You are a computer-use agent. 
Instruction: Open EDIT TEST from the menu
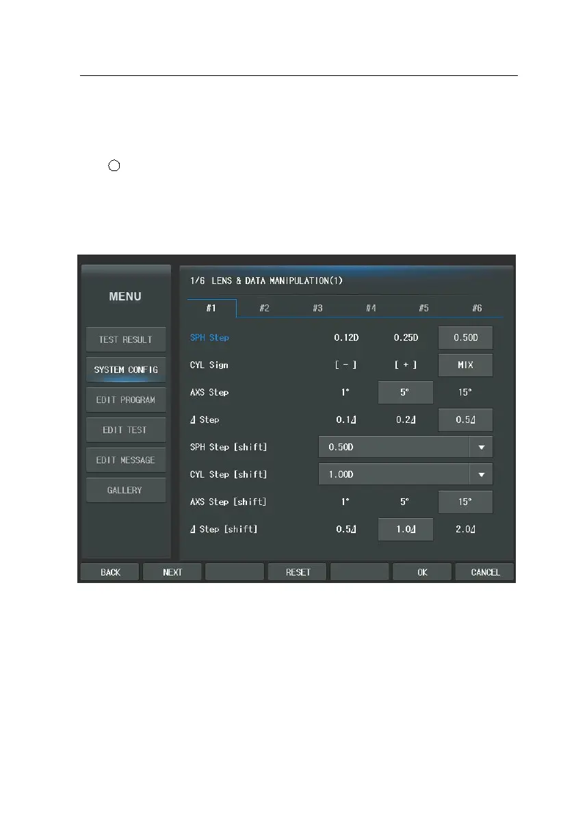[x=126, y=430]
